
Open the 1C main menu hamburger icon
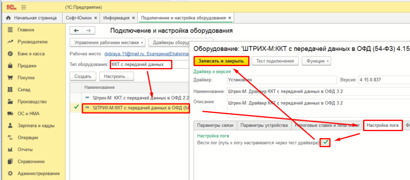(x=24, y=8)
